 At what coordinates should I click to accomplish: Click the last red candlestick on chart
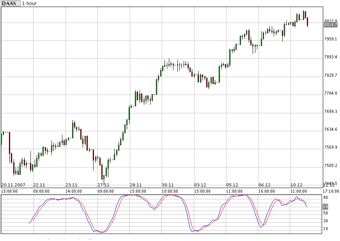pyautogui.click(x=308, y=22)
